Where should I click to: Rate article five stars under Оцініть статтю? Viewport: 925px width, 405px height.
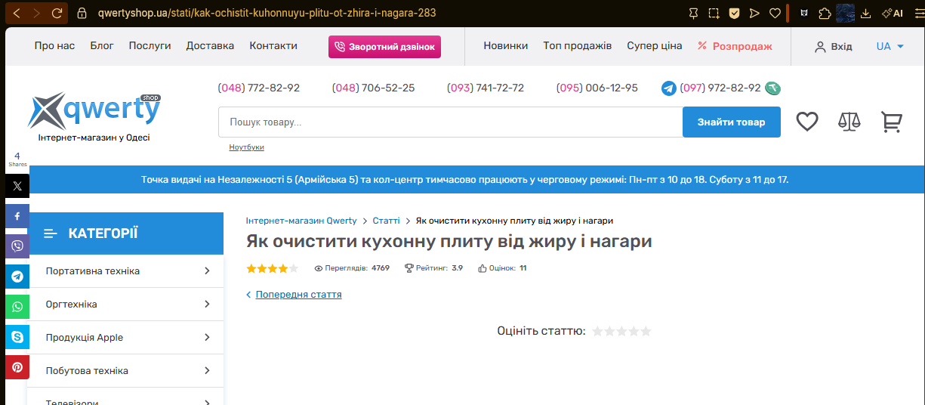coord(646,331)
